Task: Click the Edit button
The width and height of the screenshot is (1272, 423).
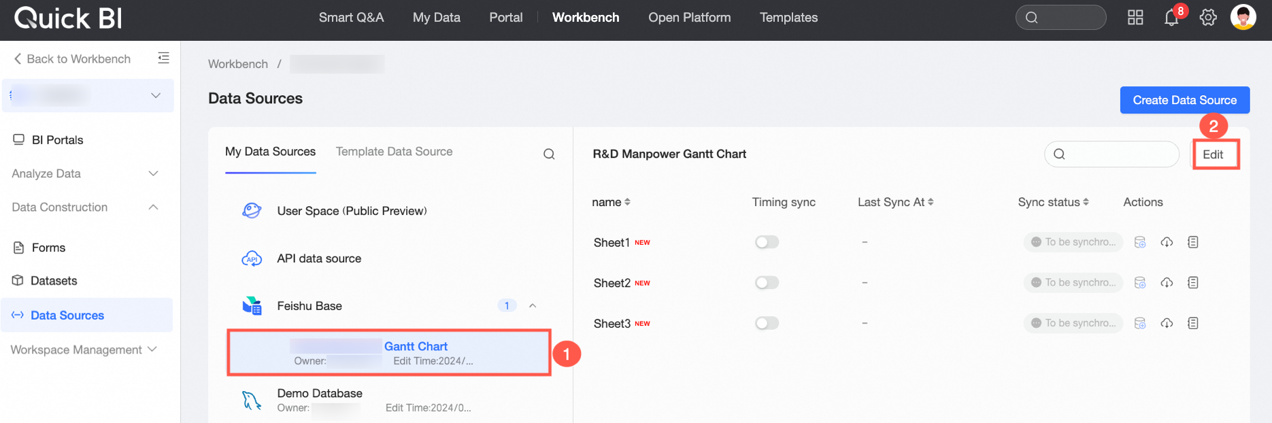Action: [x=1213, y=154]
